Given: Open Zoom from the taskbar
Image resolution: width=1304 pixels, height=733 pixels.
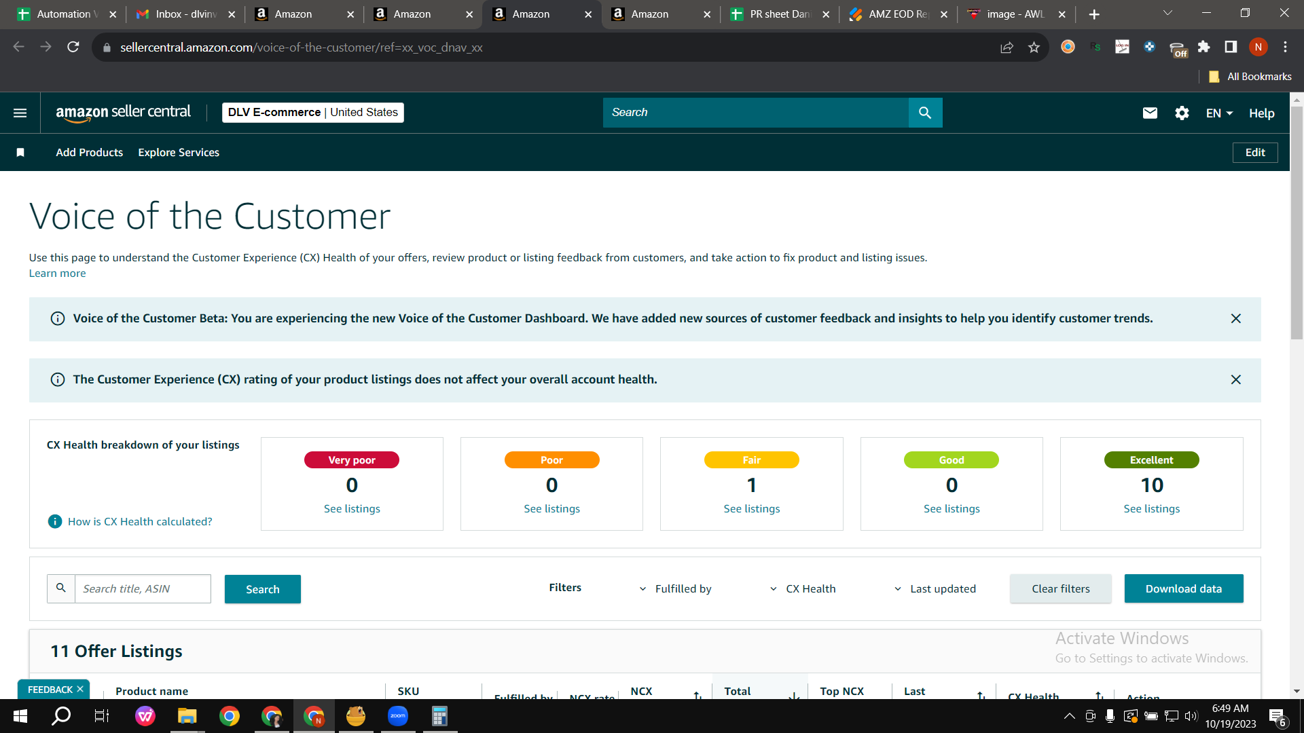Looking at the screenshot, I should pyautogui.click(x=398, y=716).
